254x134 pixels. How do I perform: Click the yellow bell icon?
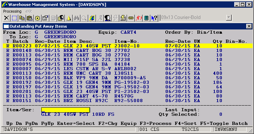(69, 18)
